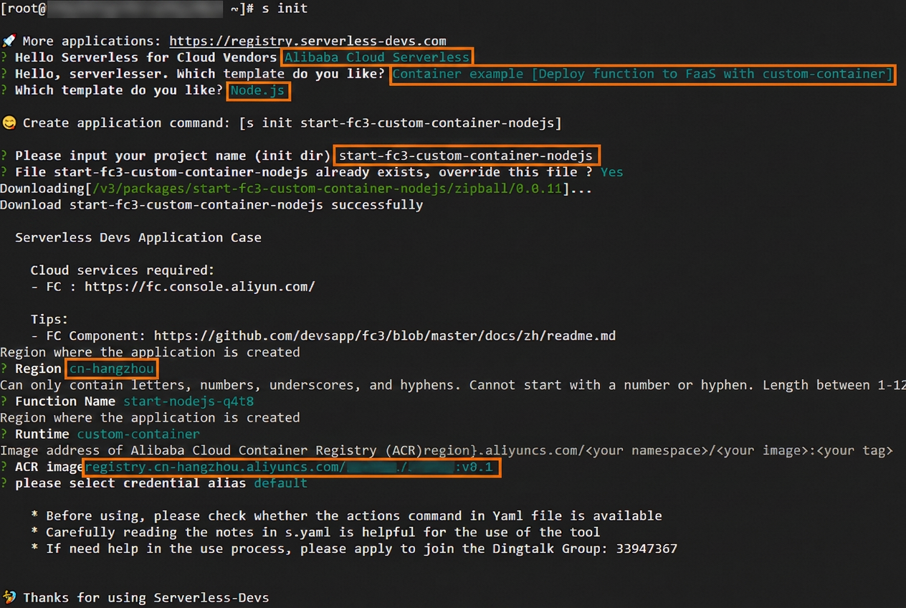This screenshot has height=608, width=906.
Task: Click credential alias 'default'
Action: [281, 483]
